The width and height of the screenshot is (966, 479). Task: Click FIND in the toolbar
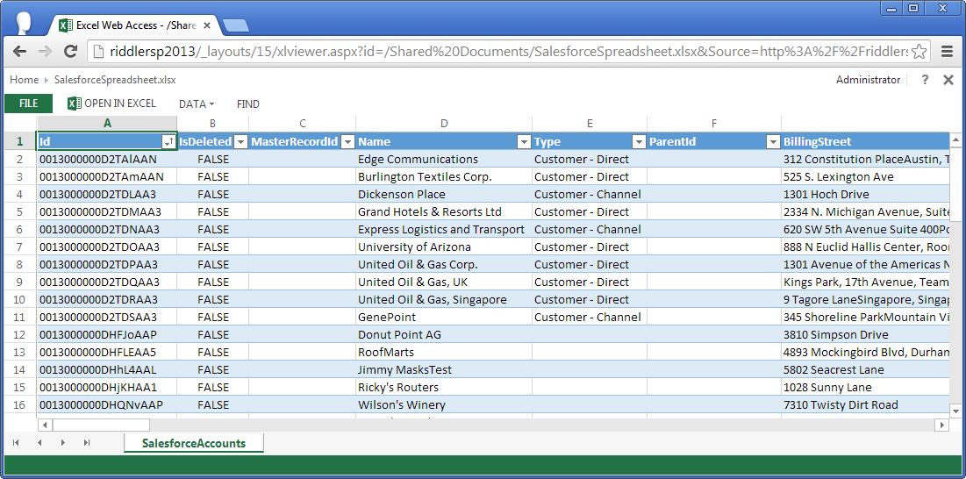248,104
